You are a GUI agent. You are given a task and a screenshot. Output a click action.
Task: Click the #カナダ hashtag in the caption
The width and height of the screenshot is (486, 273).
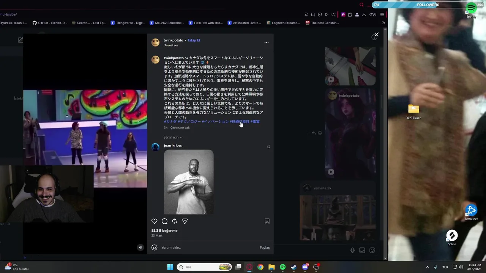tap(170, 122)
